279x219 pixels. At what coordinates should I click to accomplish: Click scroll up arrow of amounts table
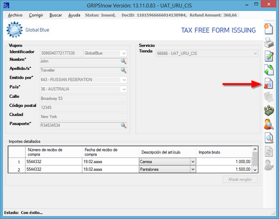coord(255,149)
